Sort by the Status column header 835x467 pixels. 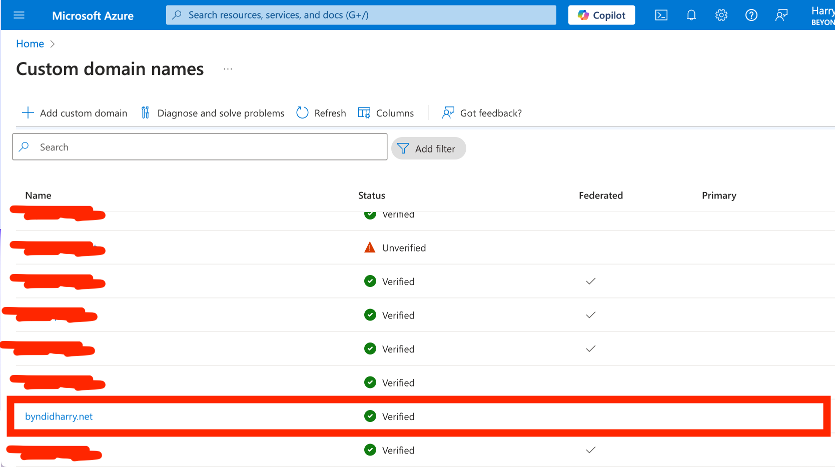372,195
